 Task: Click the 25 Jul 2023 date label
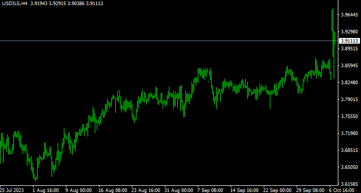[x=12, y=190]
